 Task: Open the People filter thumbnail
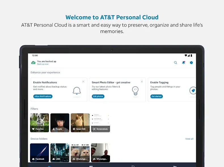pos(60,123)
